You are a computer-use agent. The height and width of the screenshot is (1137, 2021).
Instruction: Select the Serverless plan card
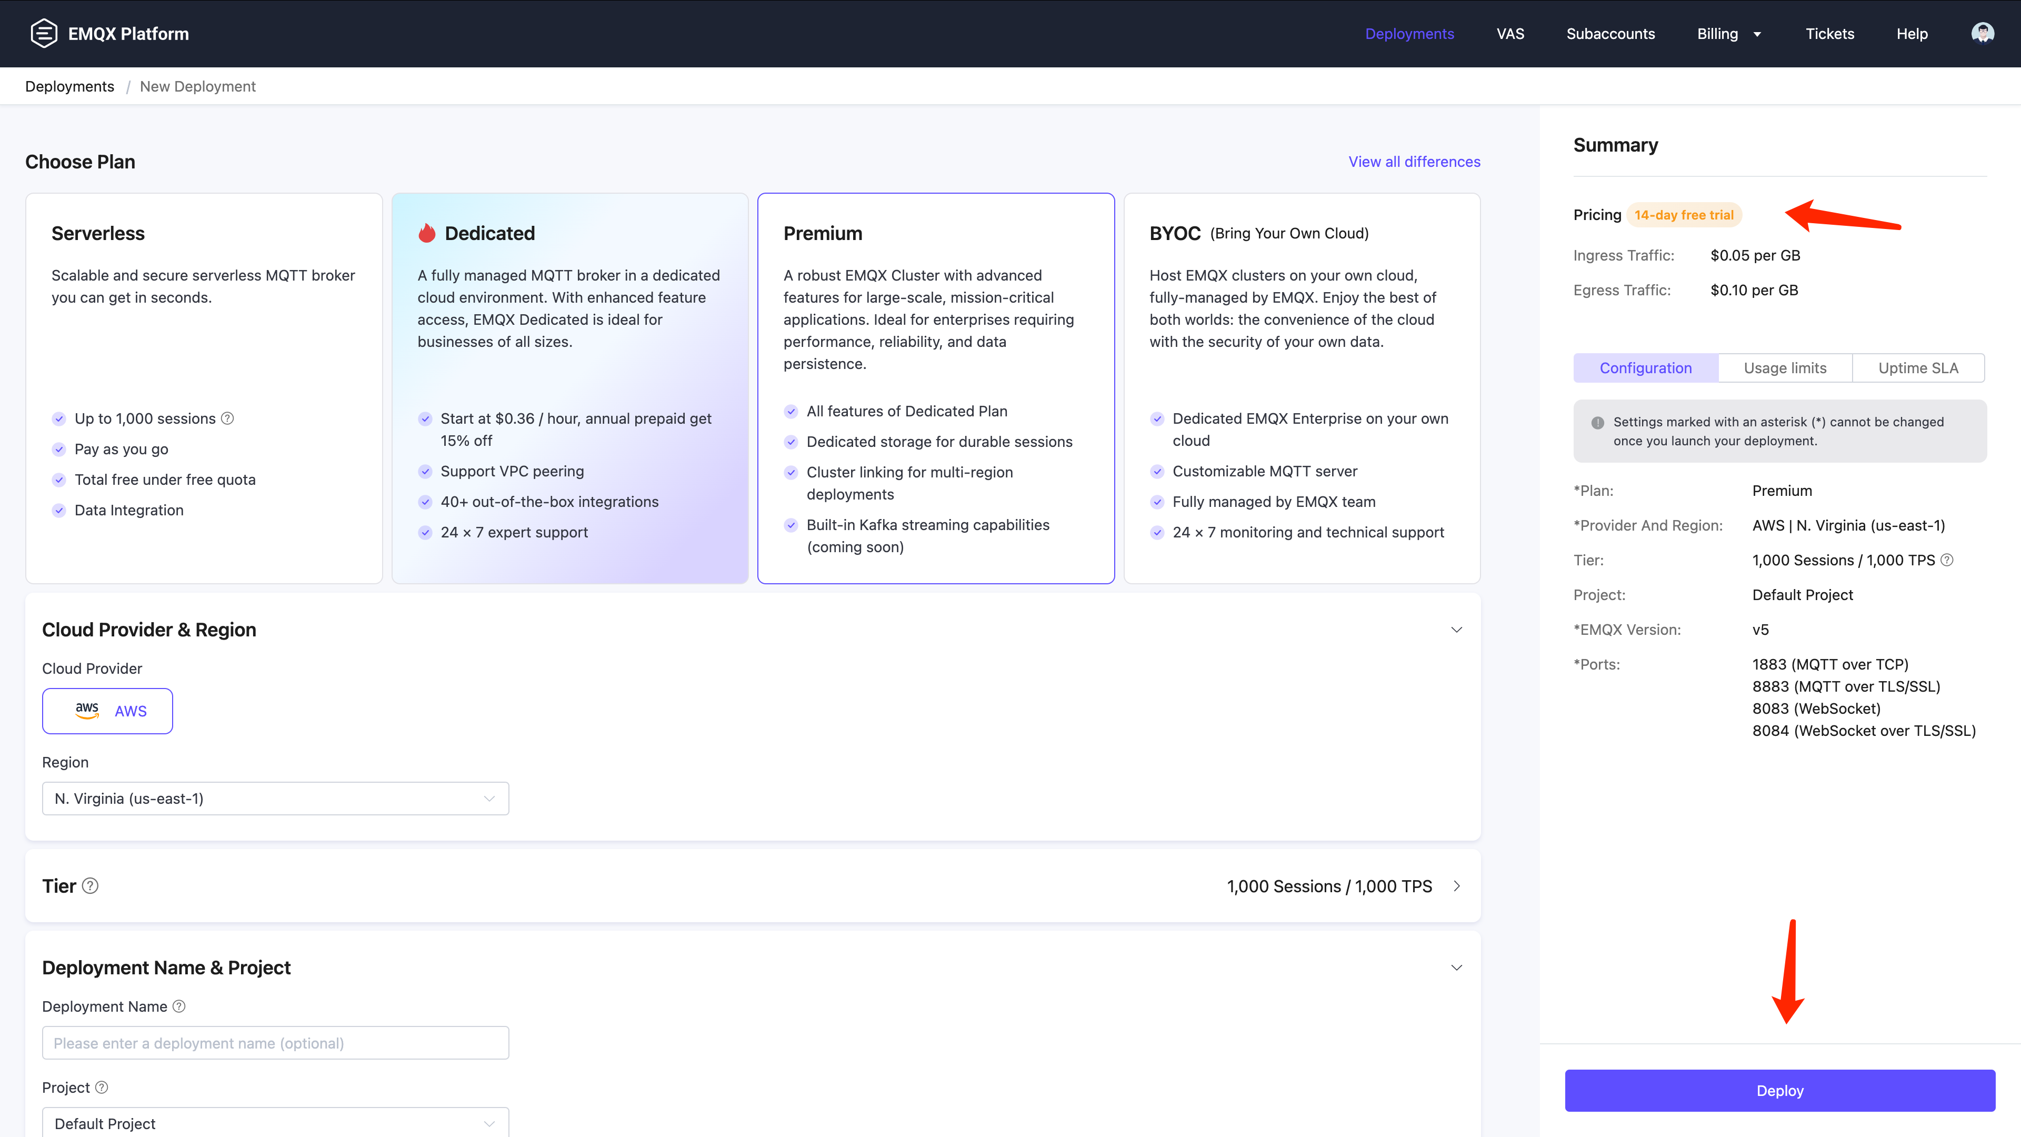[x=204, y=388]
